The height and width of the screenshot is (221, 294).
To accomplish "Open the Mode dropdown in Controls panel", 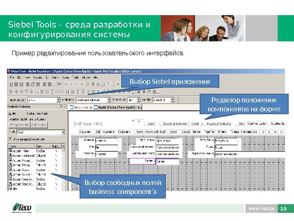I will pos(63,132).
